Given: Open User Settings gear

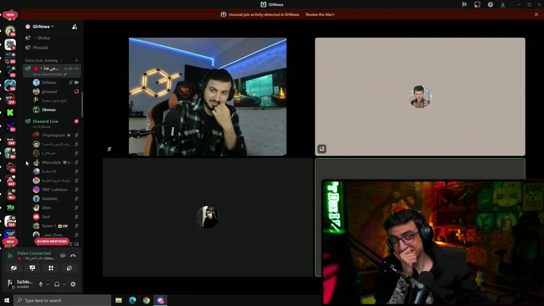Looking at the screenshot, I should click(73, 284).
